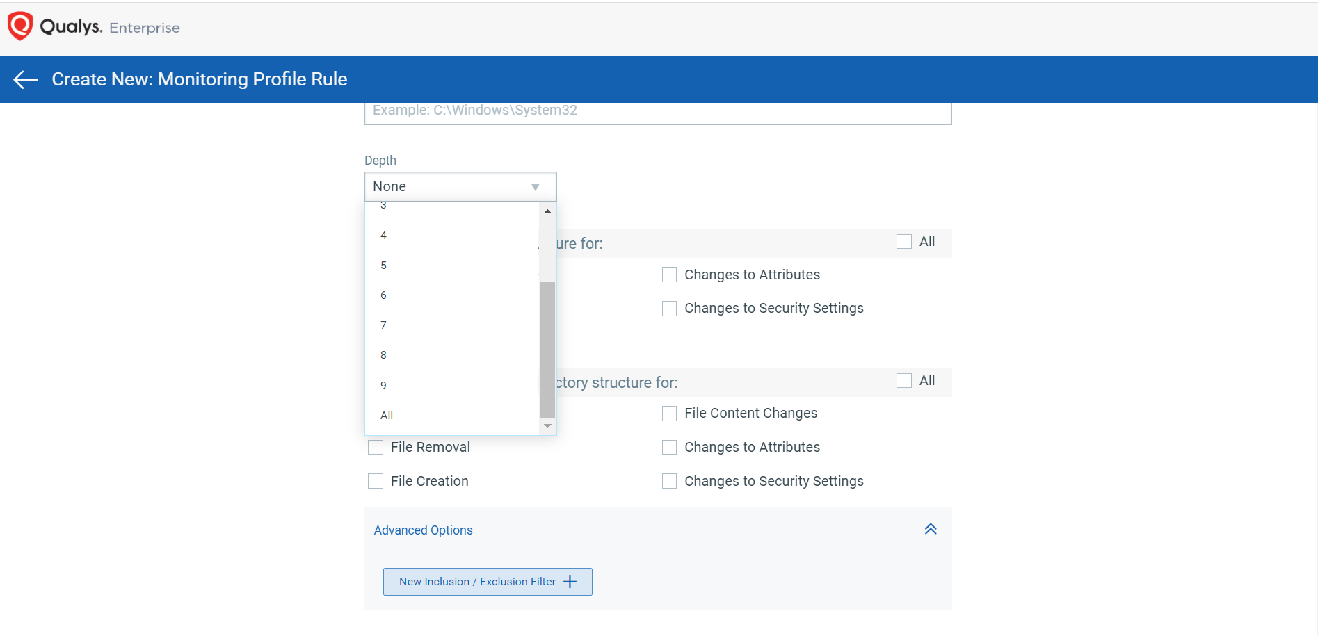Click New Inclusion / Exclusion Filter button
This screenshot has width=1318, height=636.
point(488,582)
